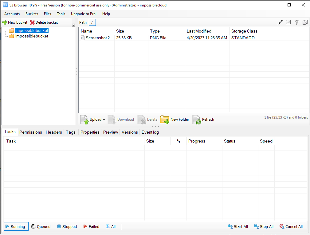Click the Stop All button
Screen dimensions: 310x235
[x=264, y=226]
